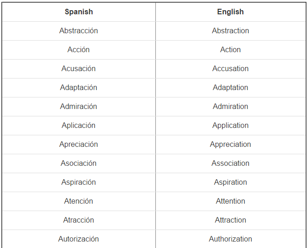Screen dimensions: 308x248
Task: Click the English word Attention
Action: click(x=230, y=201)
